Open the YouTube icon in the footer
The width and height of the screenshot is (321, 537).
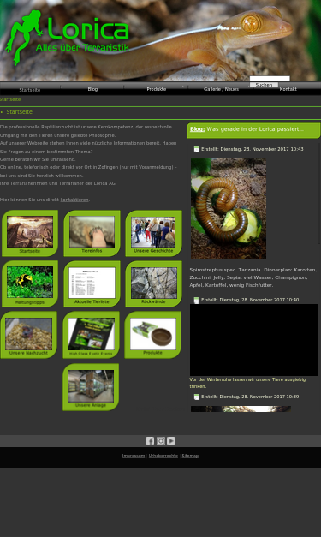click(171, 441)
